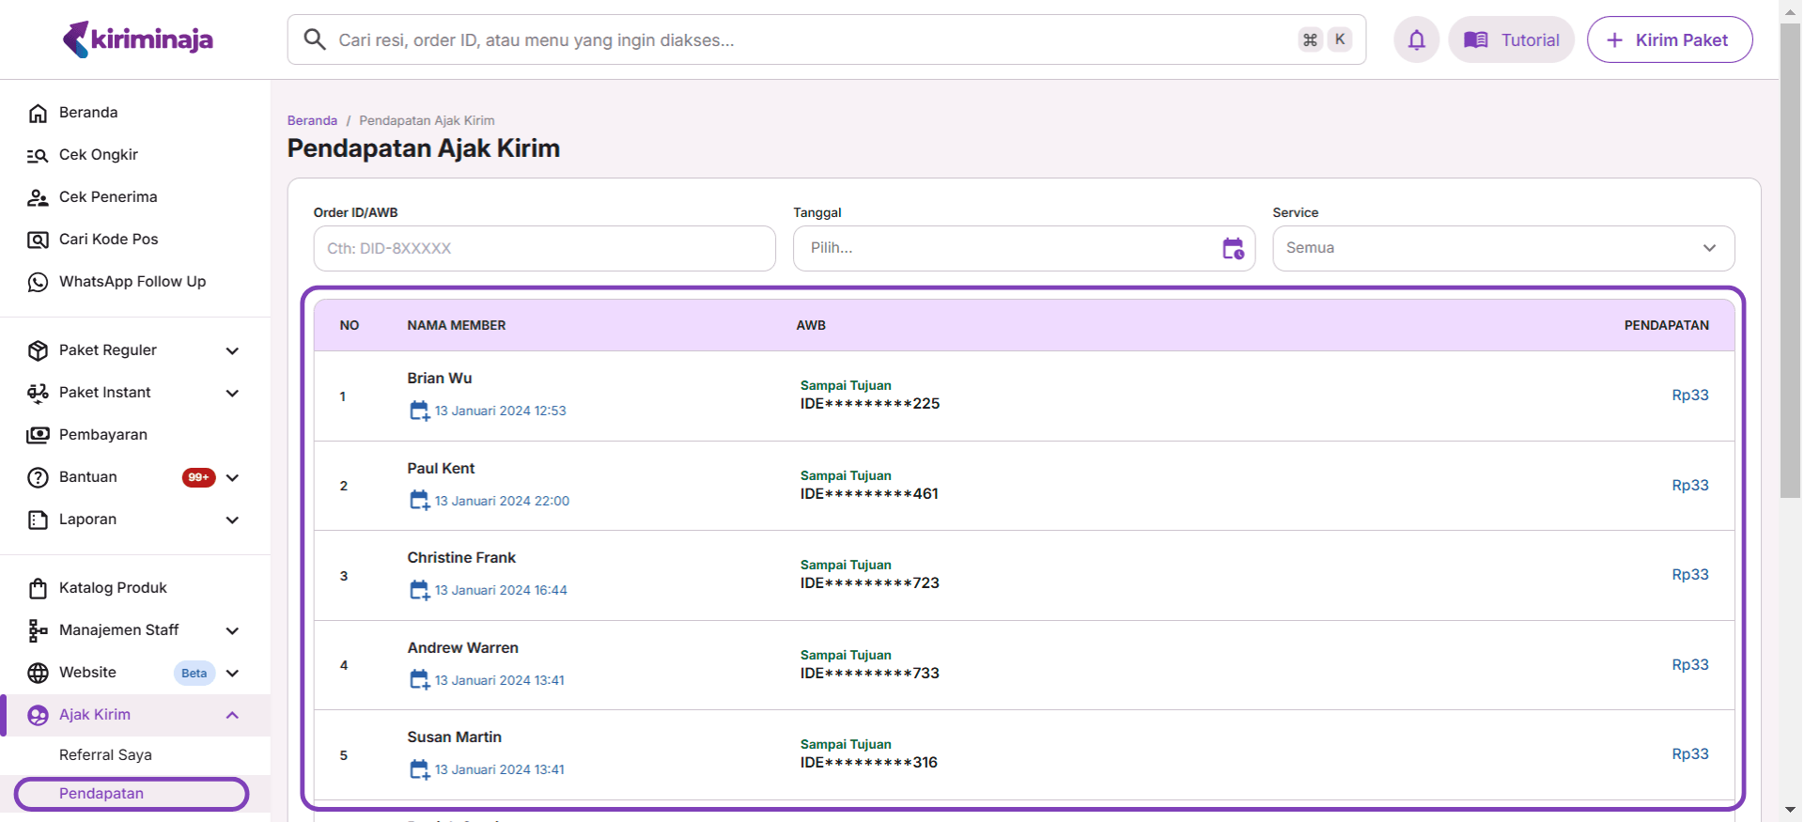Focus the Order ID/AWB input field
This screenshot has height=822, width=1804.
click(544, 248)
